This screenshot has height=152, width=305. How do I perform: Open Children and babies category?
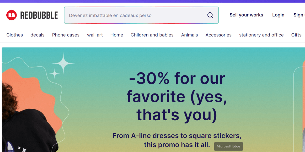152,35
